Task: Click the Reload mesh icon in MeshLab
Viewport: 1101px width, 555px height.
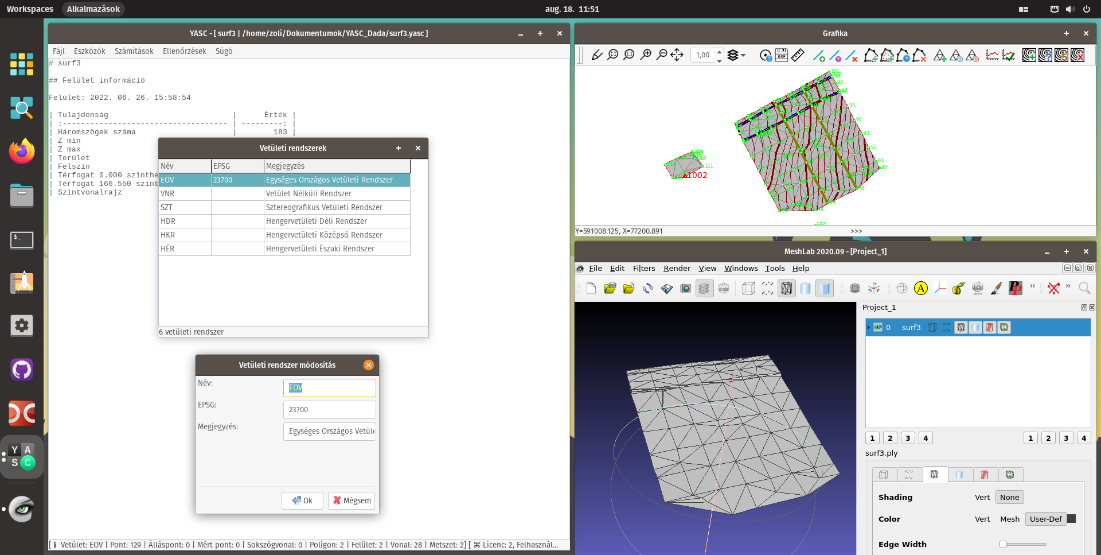Action: pyautogui.click(x=648, y=288)
